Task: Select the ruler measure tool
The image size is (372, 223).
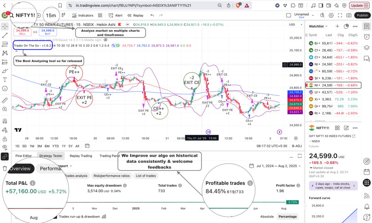Action: tap(5, 101)
